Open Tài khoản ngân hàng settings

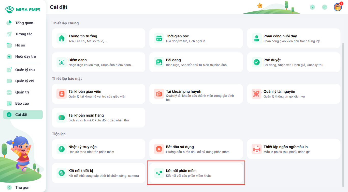coord(98,118)
